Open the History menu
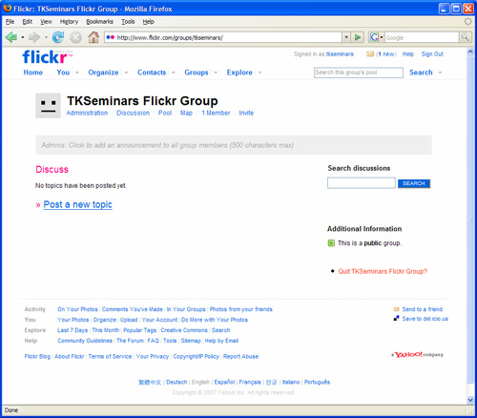Viewport: 477px width, 418px height. pyautogui.click(x=69, y=22)
